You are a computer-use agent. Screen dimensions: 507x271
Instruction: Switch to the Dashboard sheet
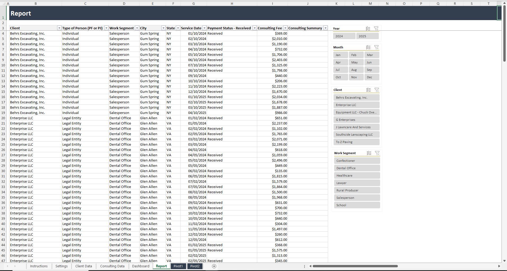coord(141,266)
